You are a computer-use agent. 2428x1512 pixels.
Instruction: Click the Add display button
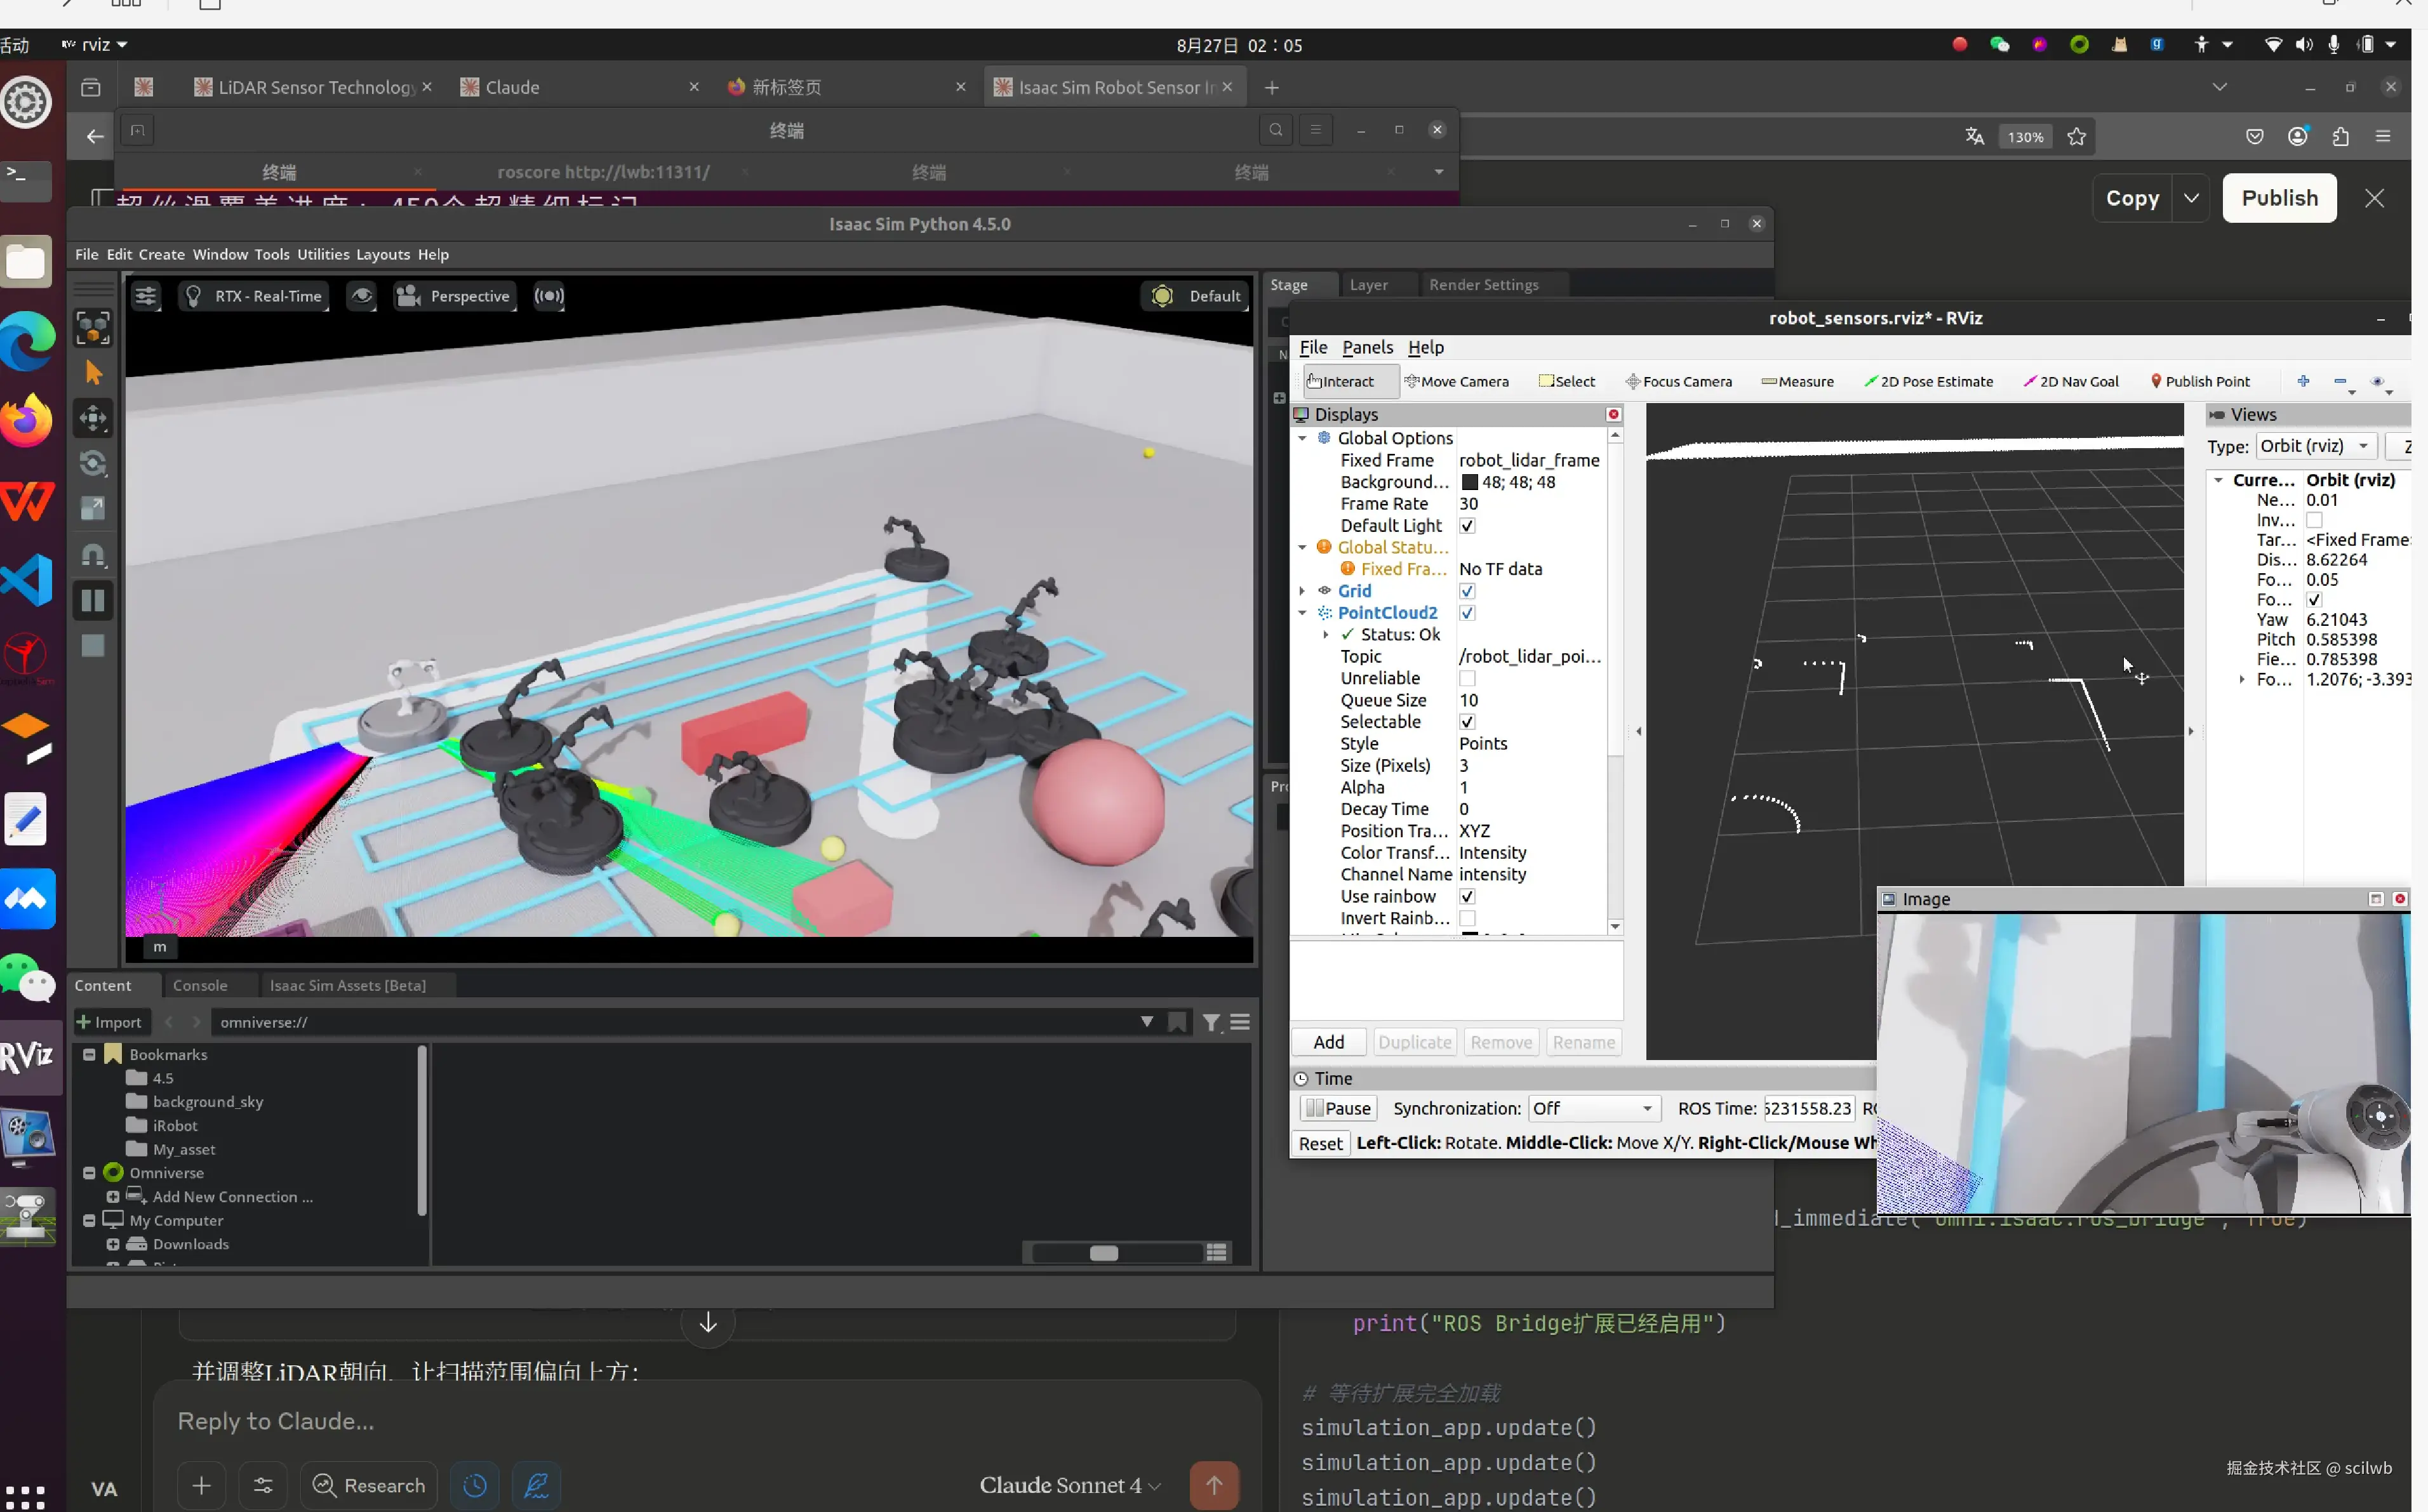1328,1042
